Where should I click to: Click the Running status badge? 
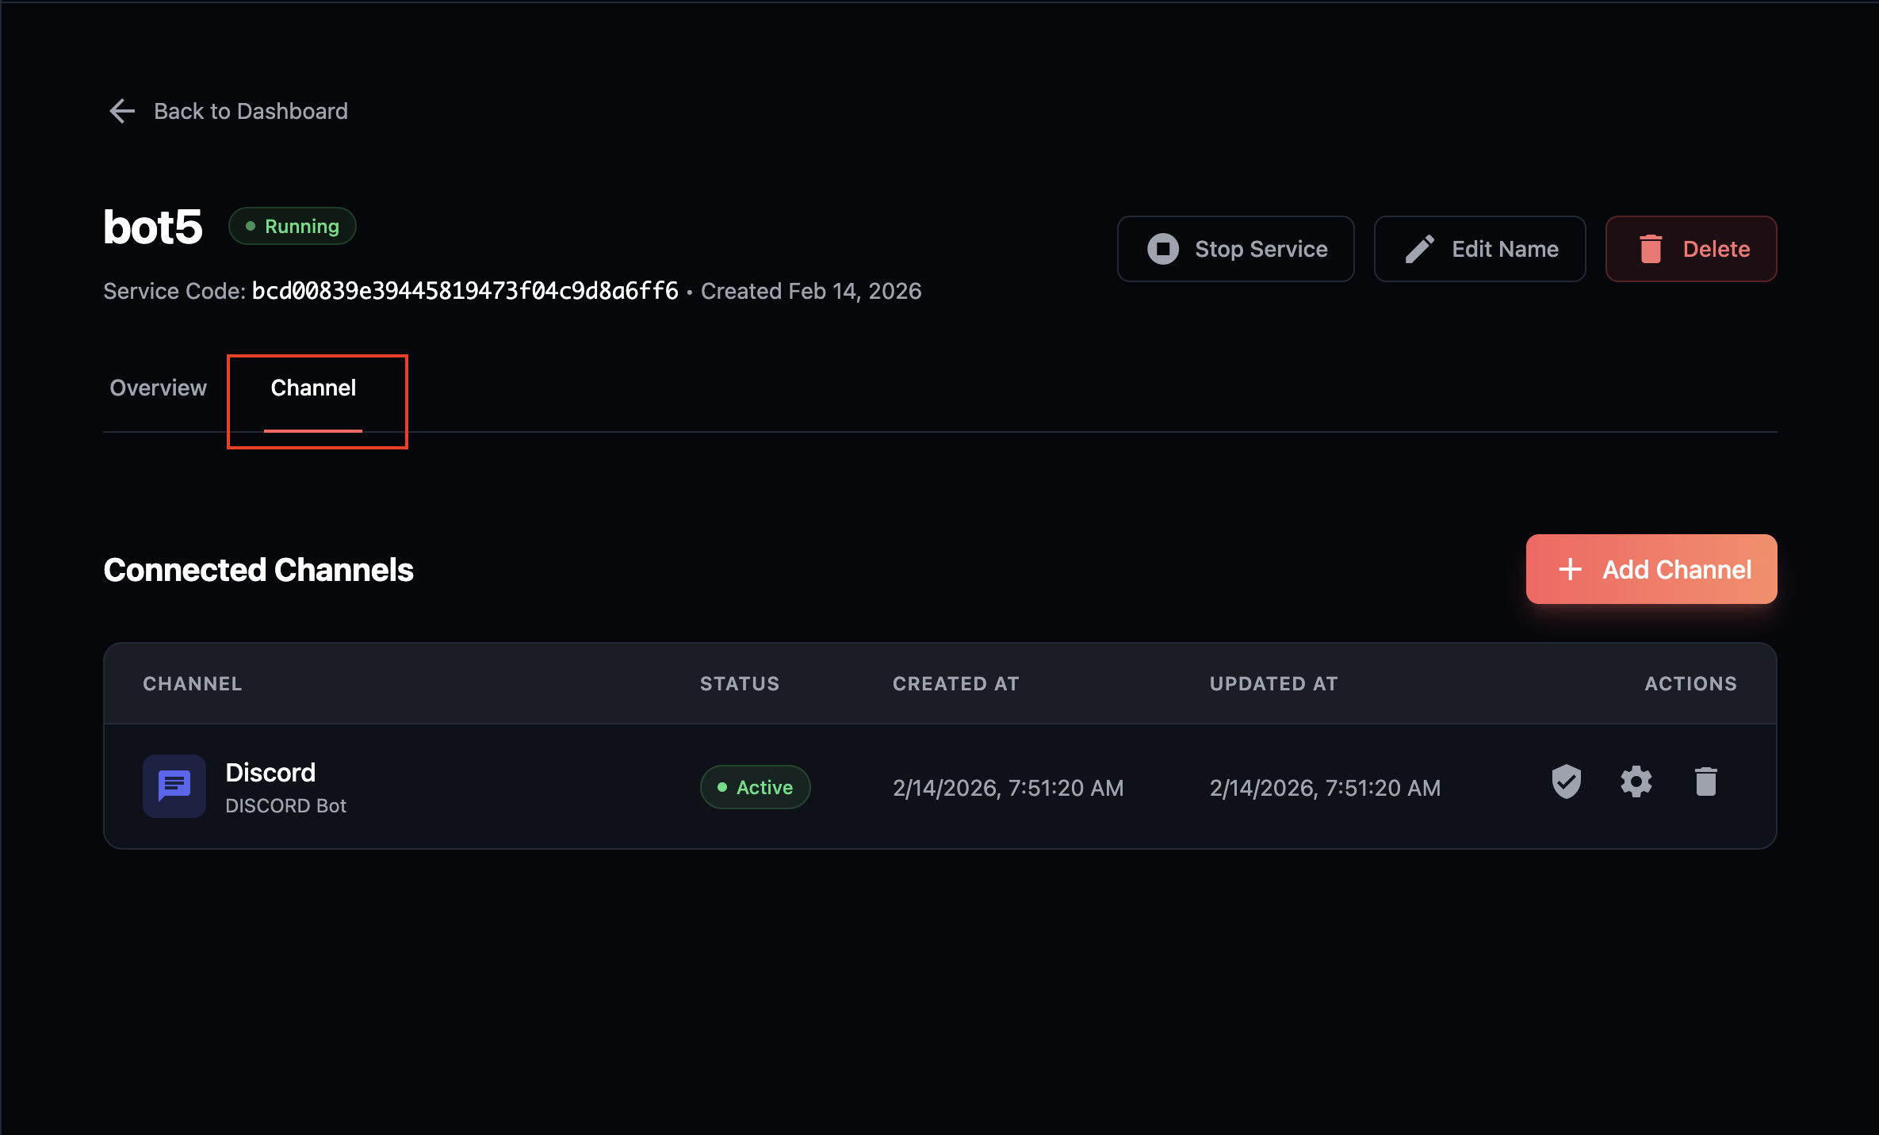click(292, 227)
